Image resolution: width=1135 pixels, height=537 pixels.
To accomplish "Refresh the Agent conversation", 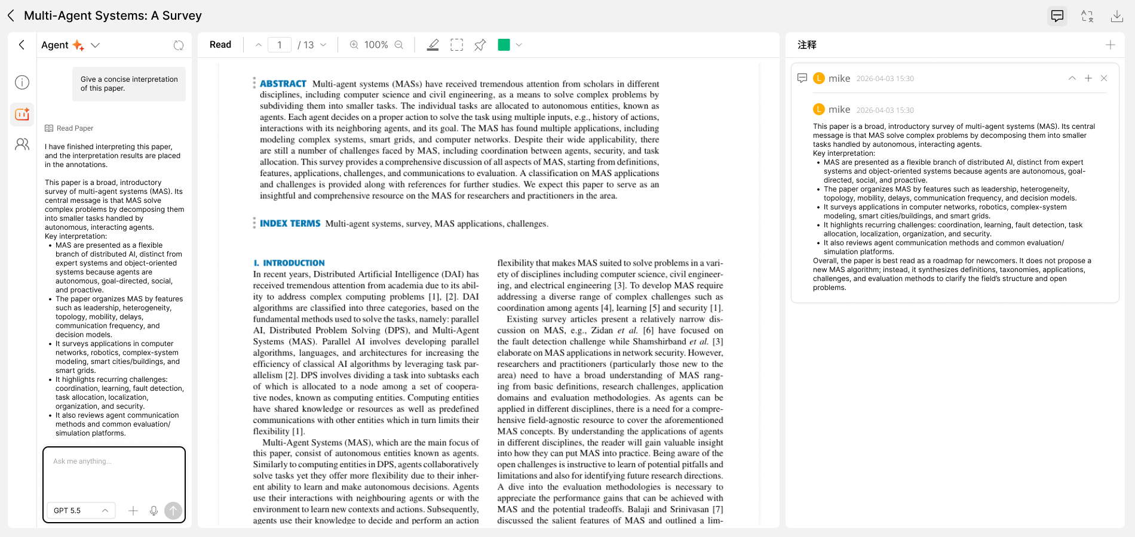I will [x=179, y=45].
